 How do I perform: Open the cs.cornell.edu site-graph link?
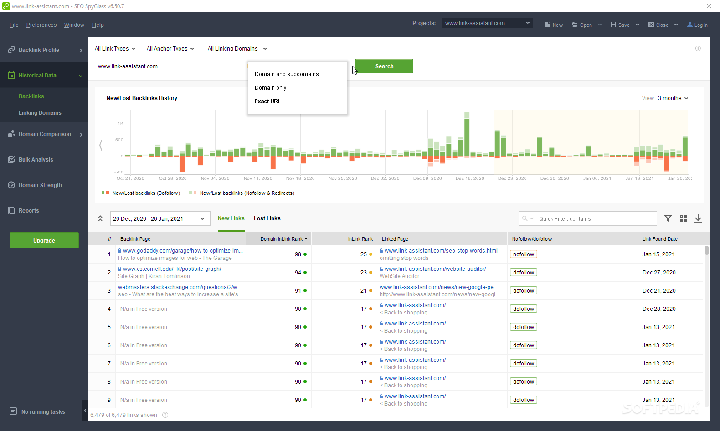coord(172,269)
